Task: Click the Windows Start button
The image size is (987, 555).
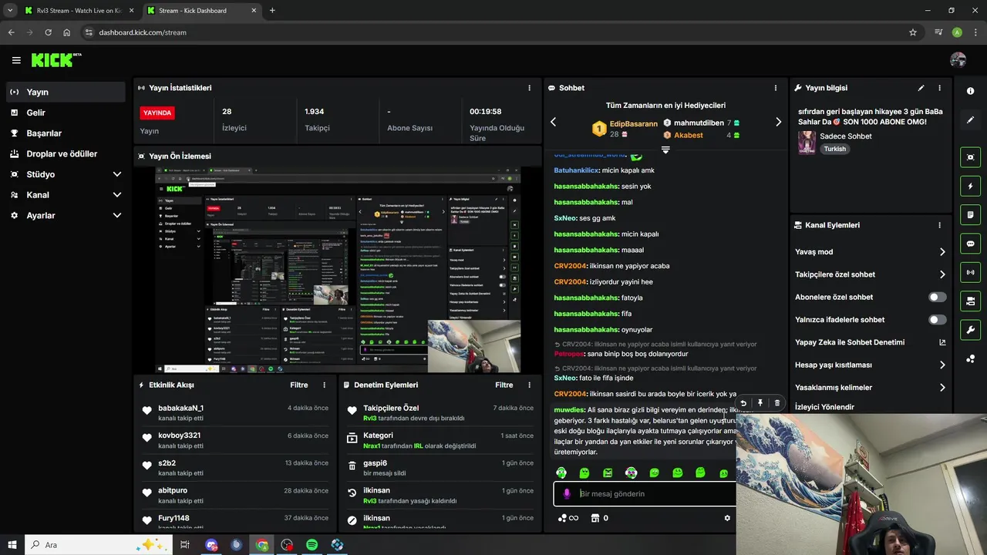Action: click(12, 545)
